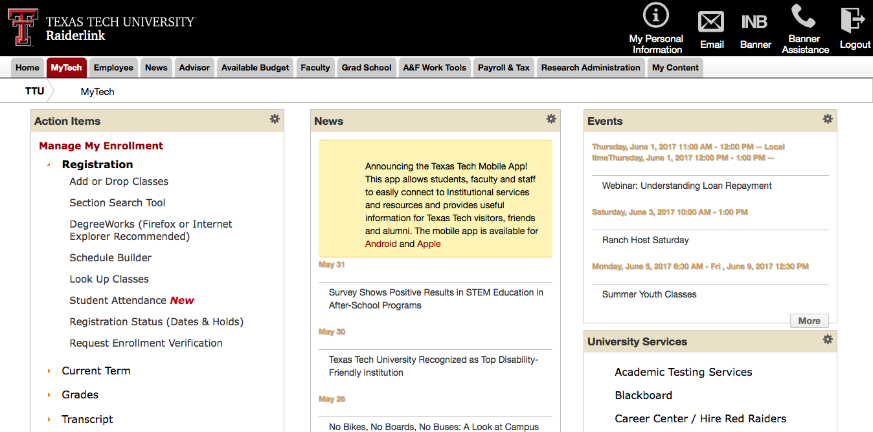The image size is (873, 432).
Task: Open the Advisor tab
Action: pyautogui.click(x=194, y=68)
